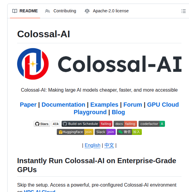Click the HuggingFace Join badge
Image resolution: width=189 pixels, height=192 pixels.
click(x=75, y=132)
